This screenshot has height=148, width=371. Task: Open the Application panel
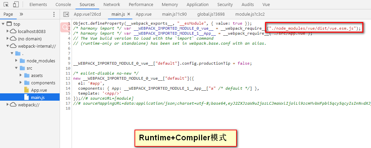[x=197, y=4]
